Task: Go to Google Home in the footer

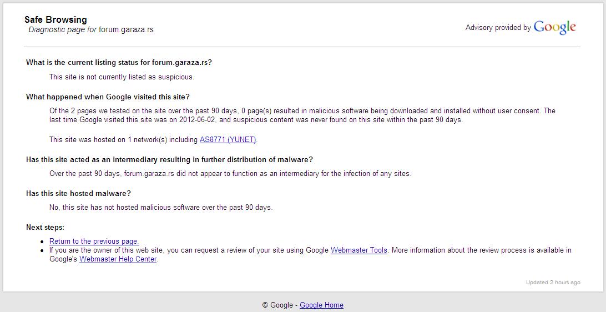Action: tap(321, 305)
